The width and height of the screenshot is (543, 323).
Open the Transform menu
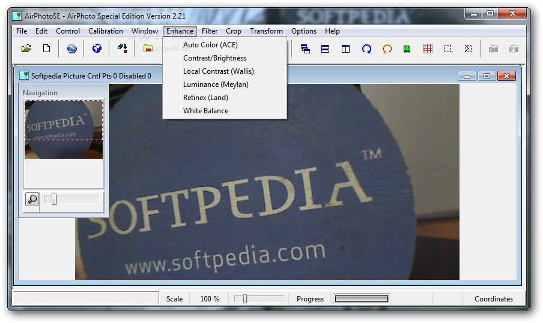[x=266, y=31]
